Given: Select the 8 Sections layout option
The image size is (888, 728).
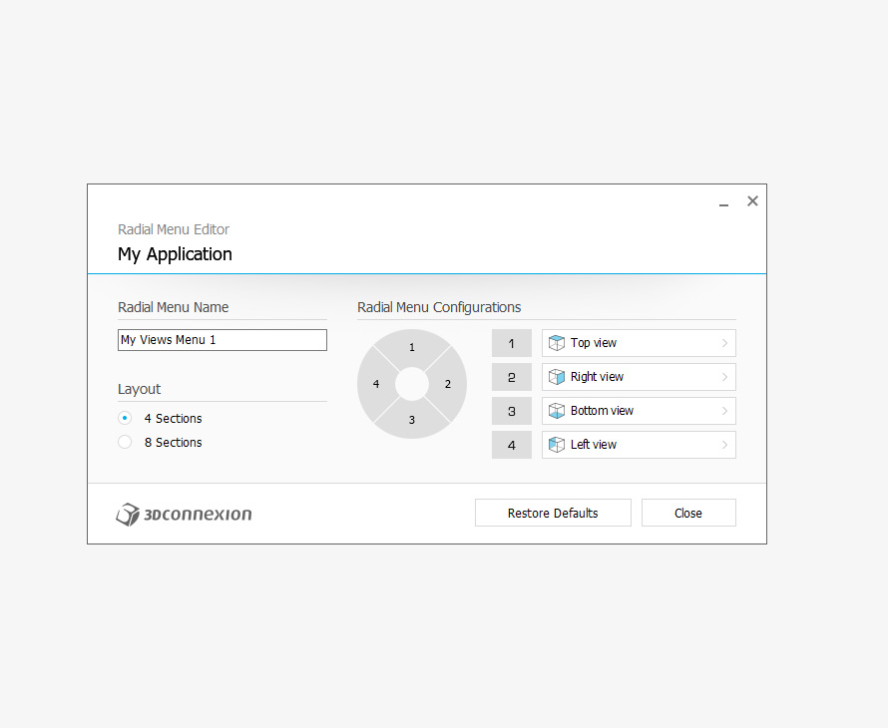Looking at the screenshot, I should (125, 443).
